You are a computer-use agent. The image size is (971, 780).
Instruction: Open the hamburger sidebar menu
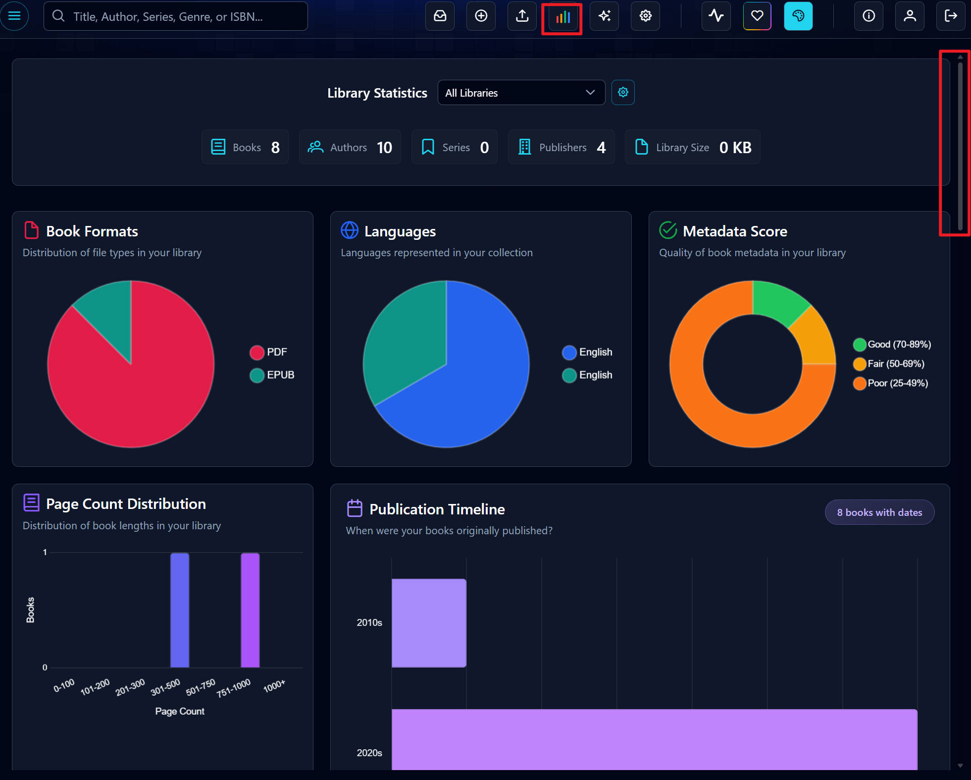(14, 16)
